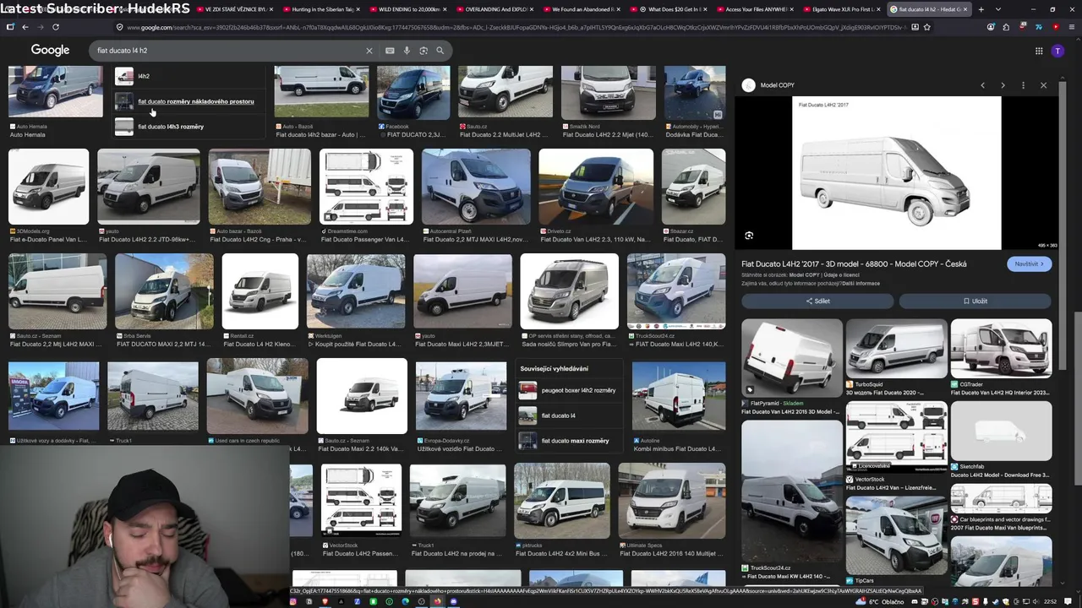The height and width of the screenshot is (608, 1082).
Task: Reload the page with refresh icon
Action: point(54,27)
